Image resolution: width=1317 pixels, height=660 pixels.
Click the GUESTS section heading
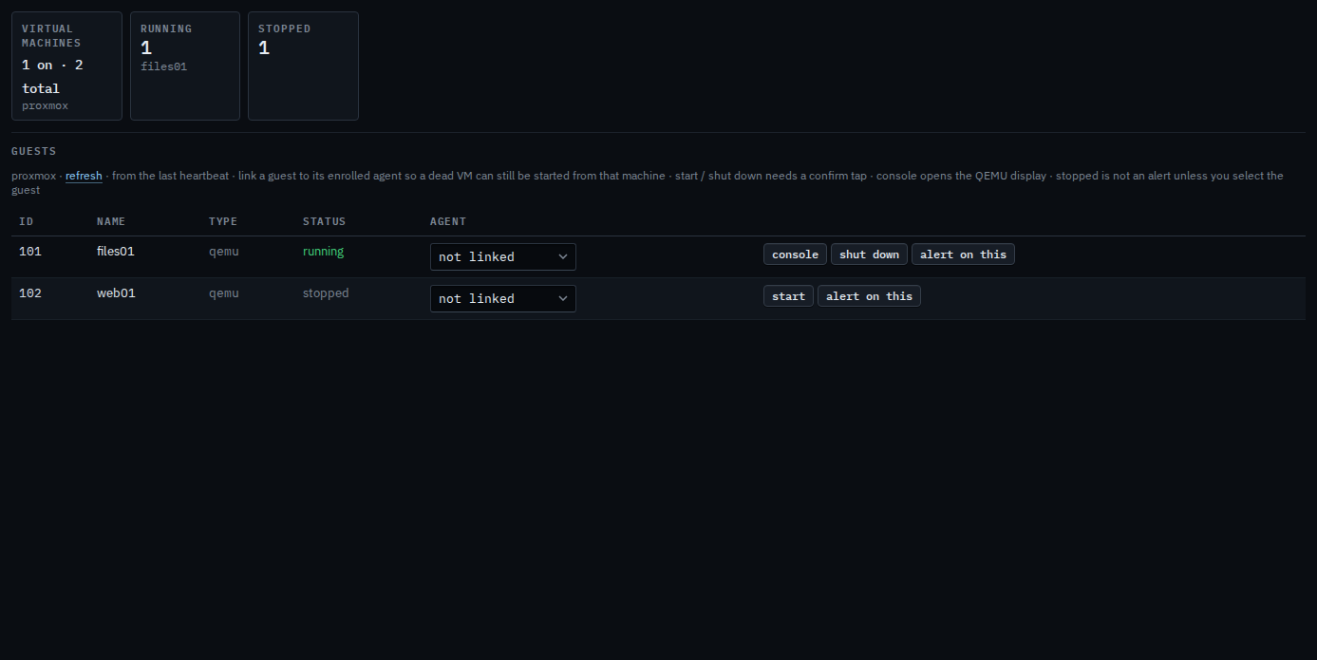tap(34, 151)
